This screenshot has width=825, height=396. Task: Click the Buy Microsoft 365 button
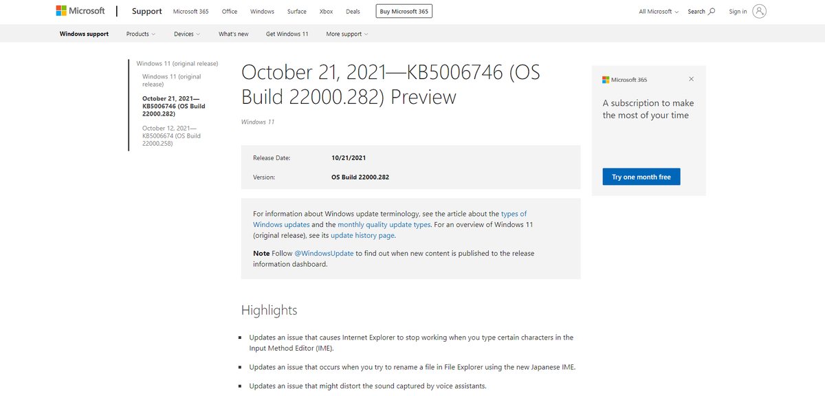(x=404, y=12)
